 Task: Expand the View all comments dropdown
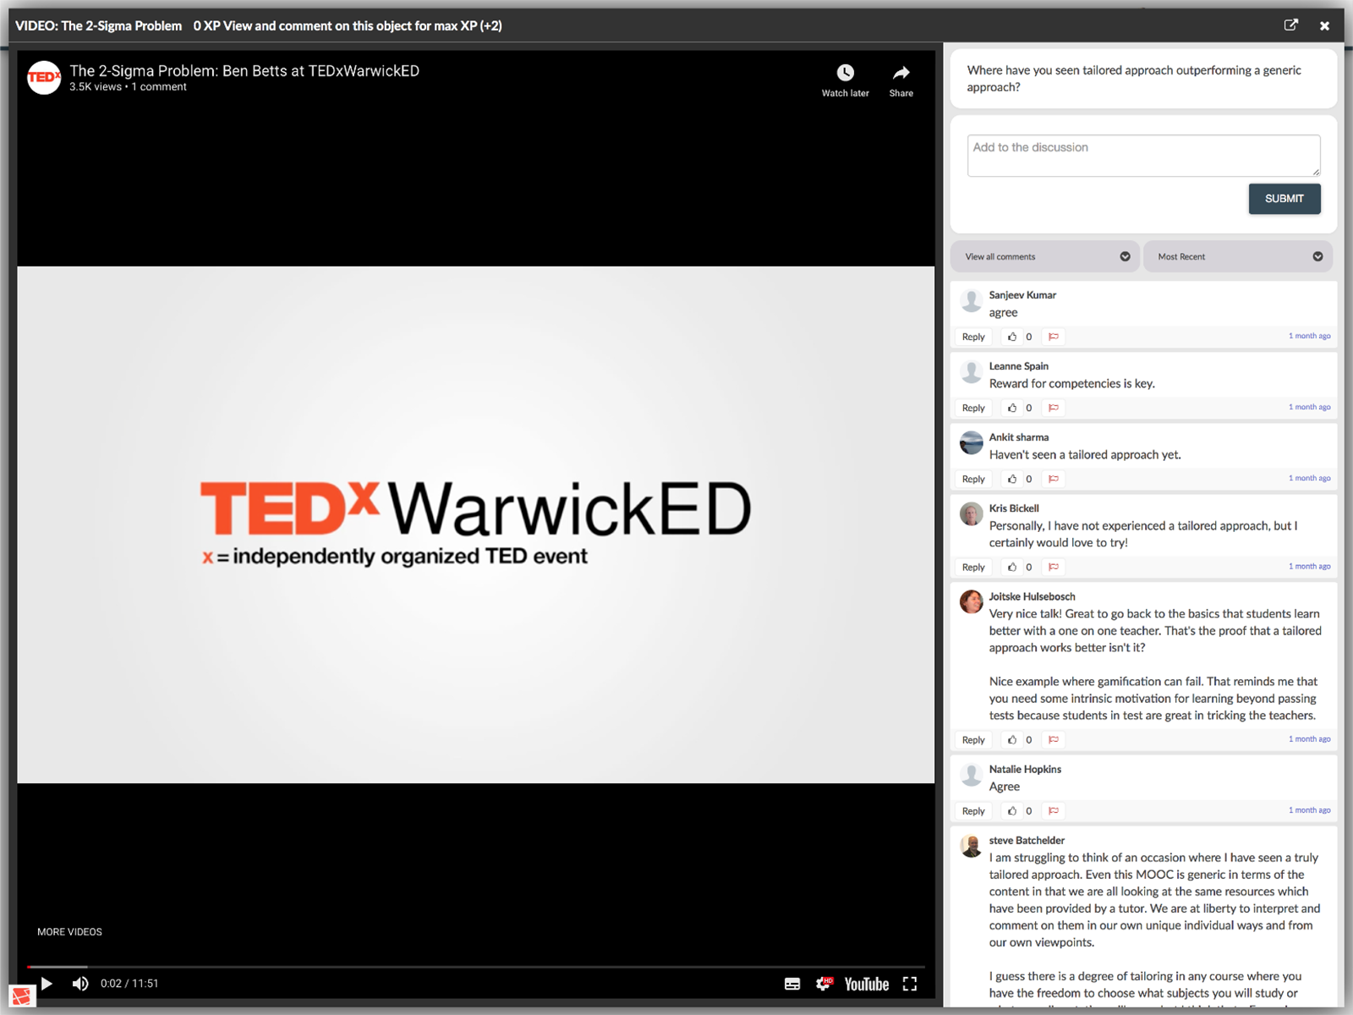1046,256
